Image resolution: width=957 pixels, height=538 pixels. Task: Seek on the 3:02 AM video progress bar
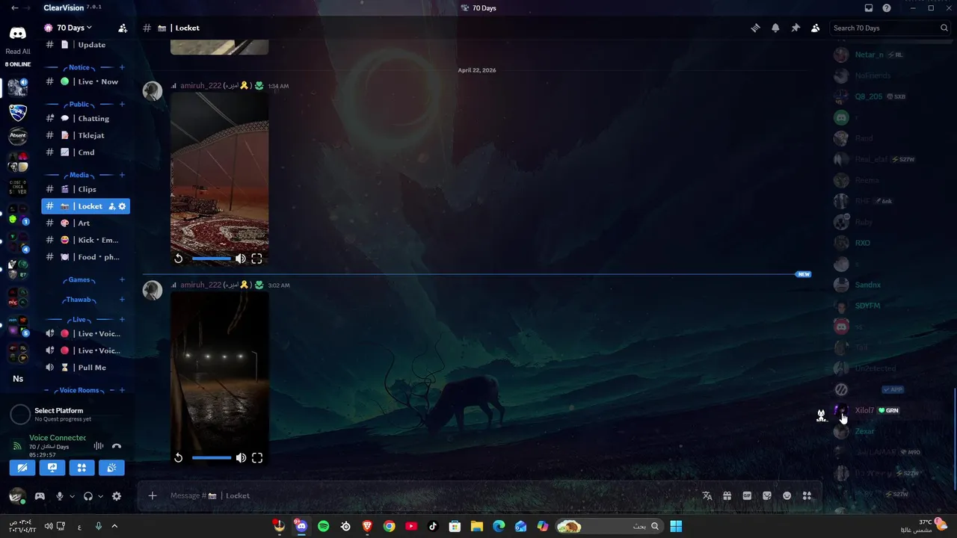(211, 458)
